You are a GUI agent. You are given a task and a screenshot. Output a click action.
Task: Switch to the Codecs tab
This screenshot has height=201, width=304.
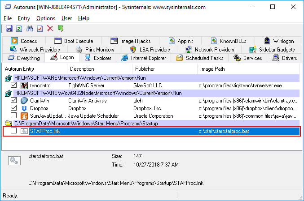coord(24,41)
